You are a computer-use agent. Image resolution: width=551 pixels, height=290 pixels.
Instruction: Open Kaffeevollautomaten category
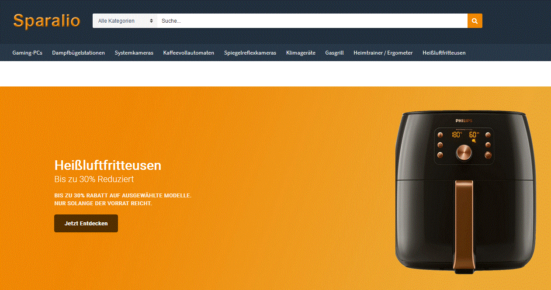(x=189, y=53)
